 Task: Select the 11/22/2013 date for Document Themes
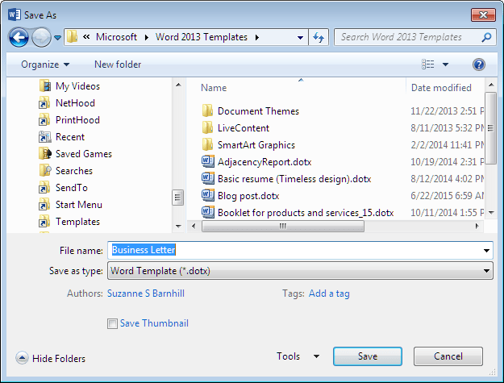click(448, 110)
